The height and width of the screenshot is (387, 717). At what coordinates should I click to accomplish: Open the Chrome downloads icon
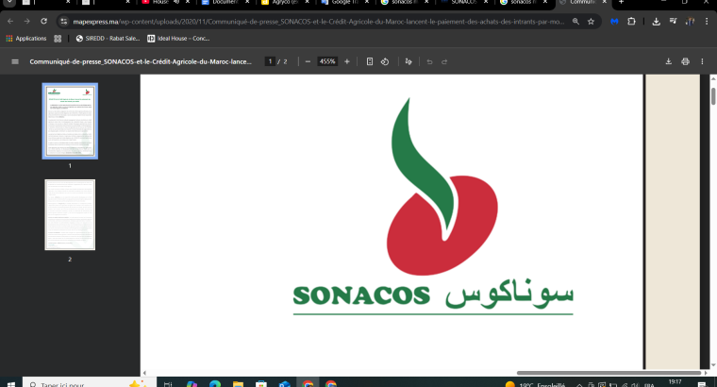[x=657, y=22]
